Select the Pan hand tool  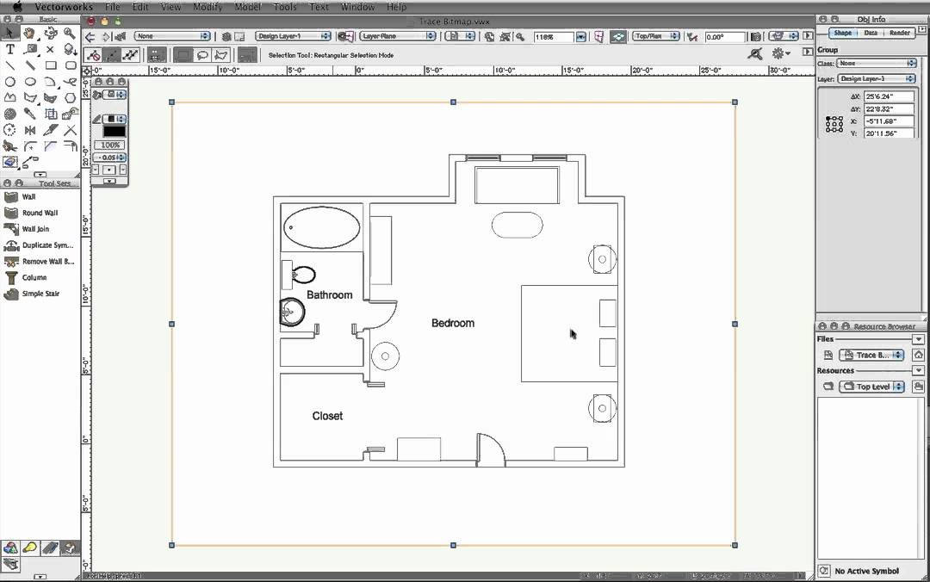29,34
